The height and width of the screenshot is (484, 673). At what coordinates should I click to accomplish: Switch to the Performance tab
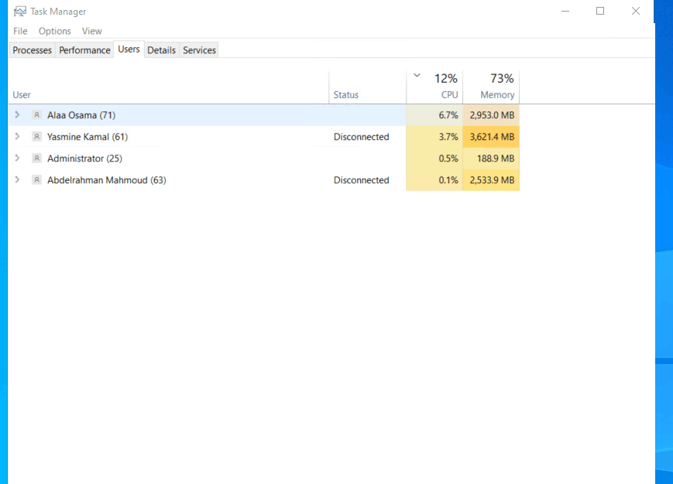(x=84, y=50)
